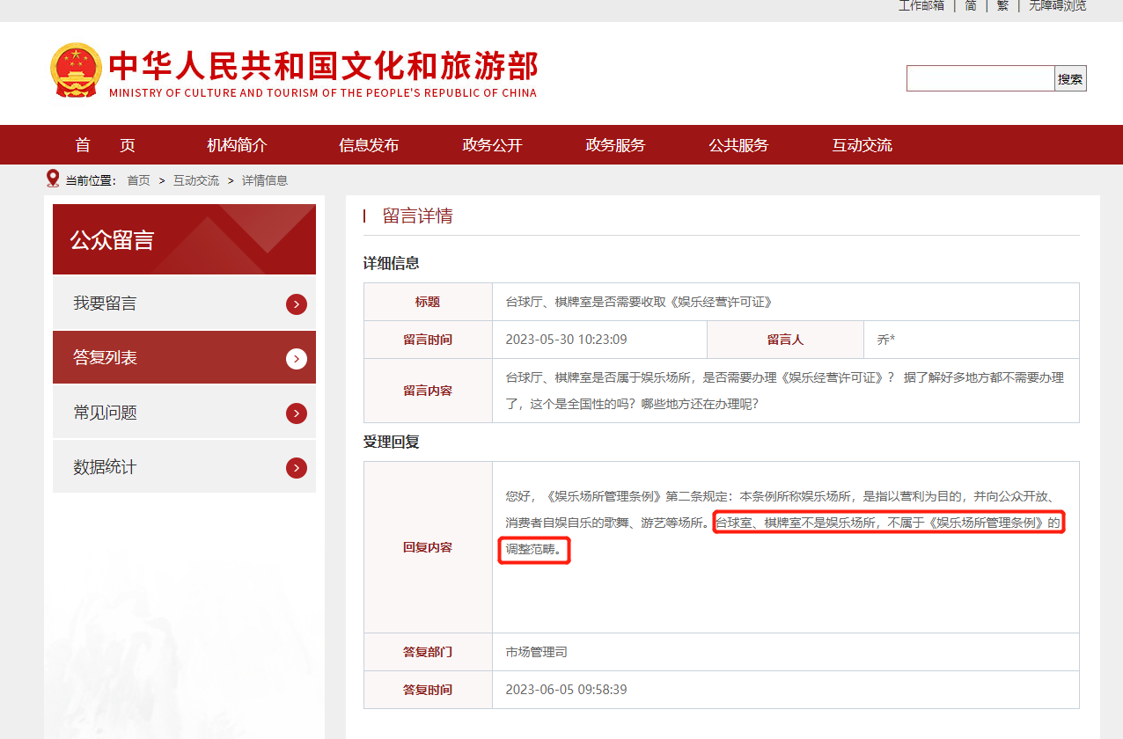Click the 答复部门 row label
Screen dimensions: 1123x739
pos(428,652)
